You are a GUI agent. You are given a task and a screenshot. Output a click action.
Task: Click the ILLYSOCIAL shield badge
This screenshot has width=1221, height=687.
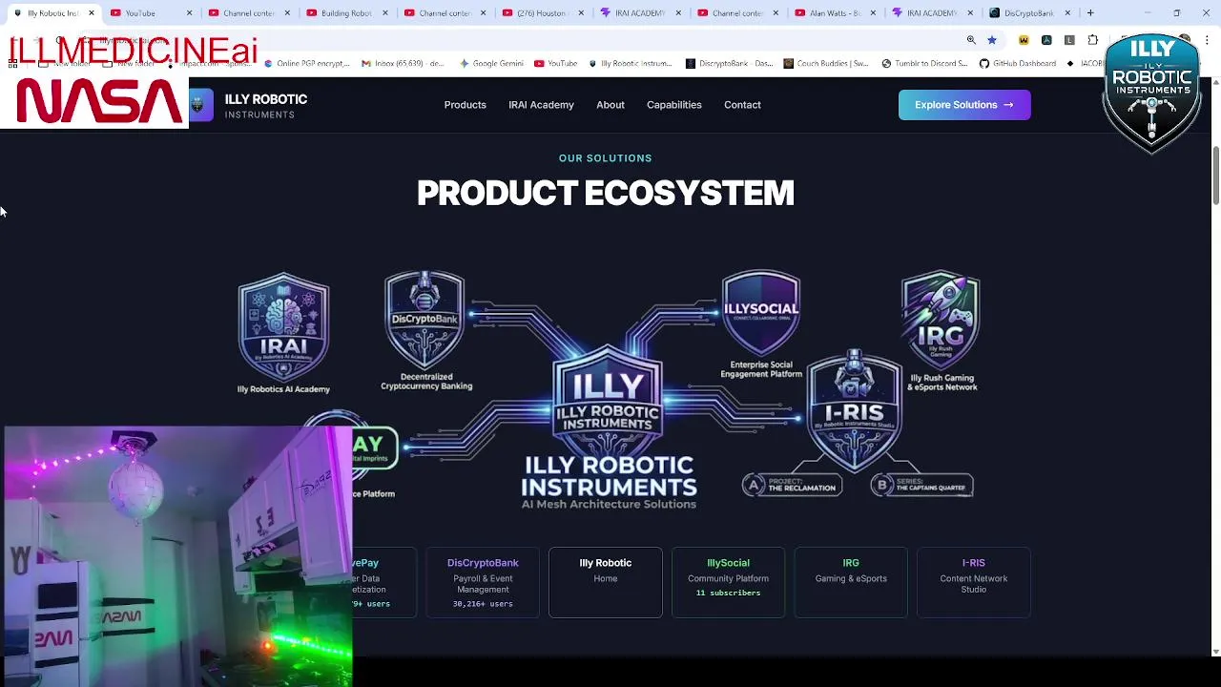point(760,313)
